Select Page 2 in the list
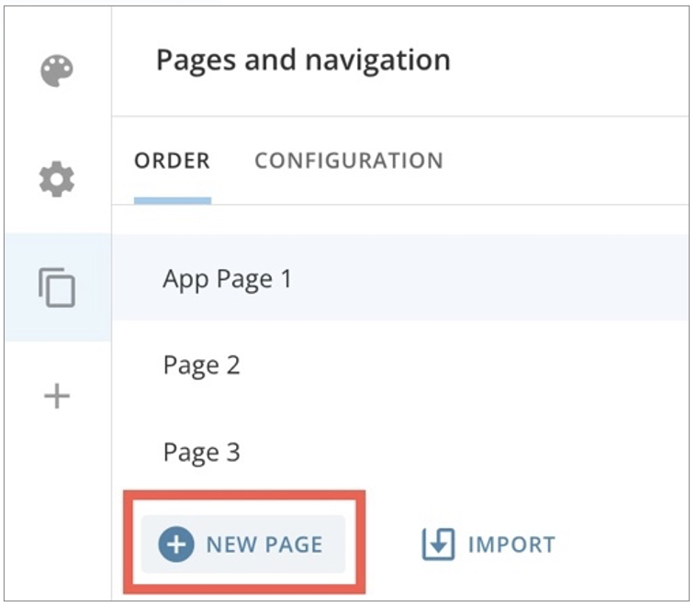The height and width of the screenshot is (606, 696). (x=400, y=365)
